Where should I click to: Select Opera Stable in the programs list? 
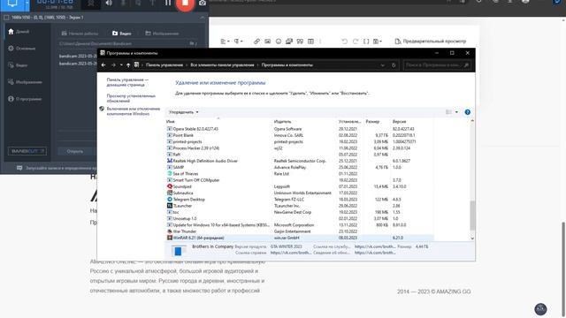300,129
